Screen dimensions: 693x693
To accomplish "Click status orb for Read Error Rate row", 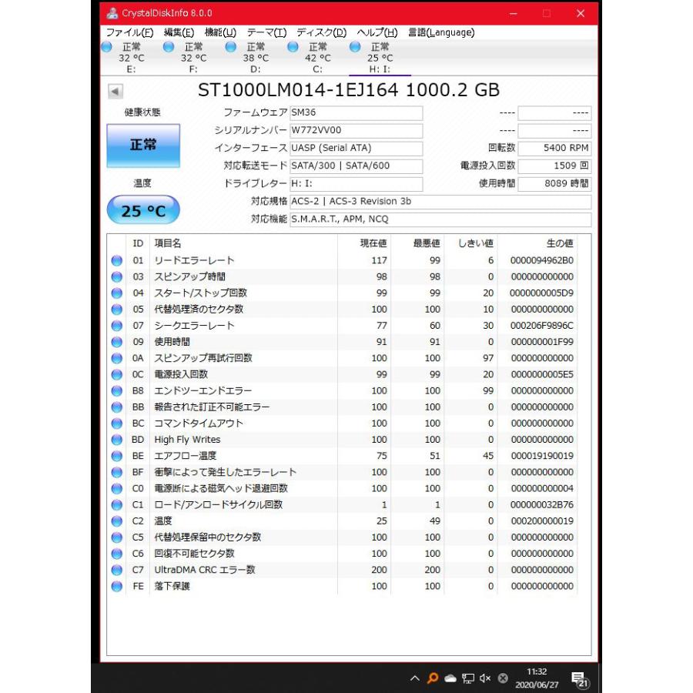I will pos(117,260).
